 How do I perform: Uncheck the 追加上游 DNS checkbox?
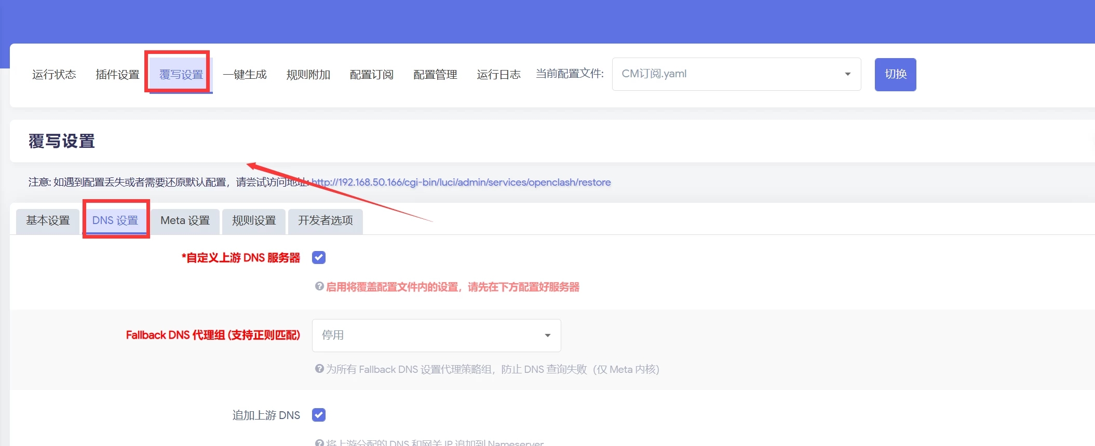(x=319, y=415)
